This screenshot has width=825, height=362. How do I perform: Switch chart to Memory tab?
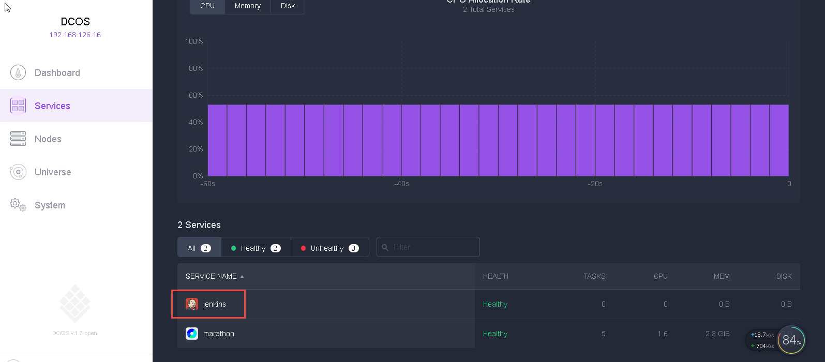(x=248, y=6)
